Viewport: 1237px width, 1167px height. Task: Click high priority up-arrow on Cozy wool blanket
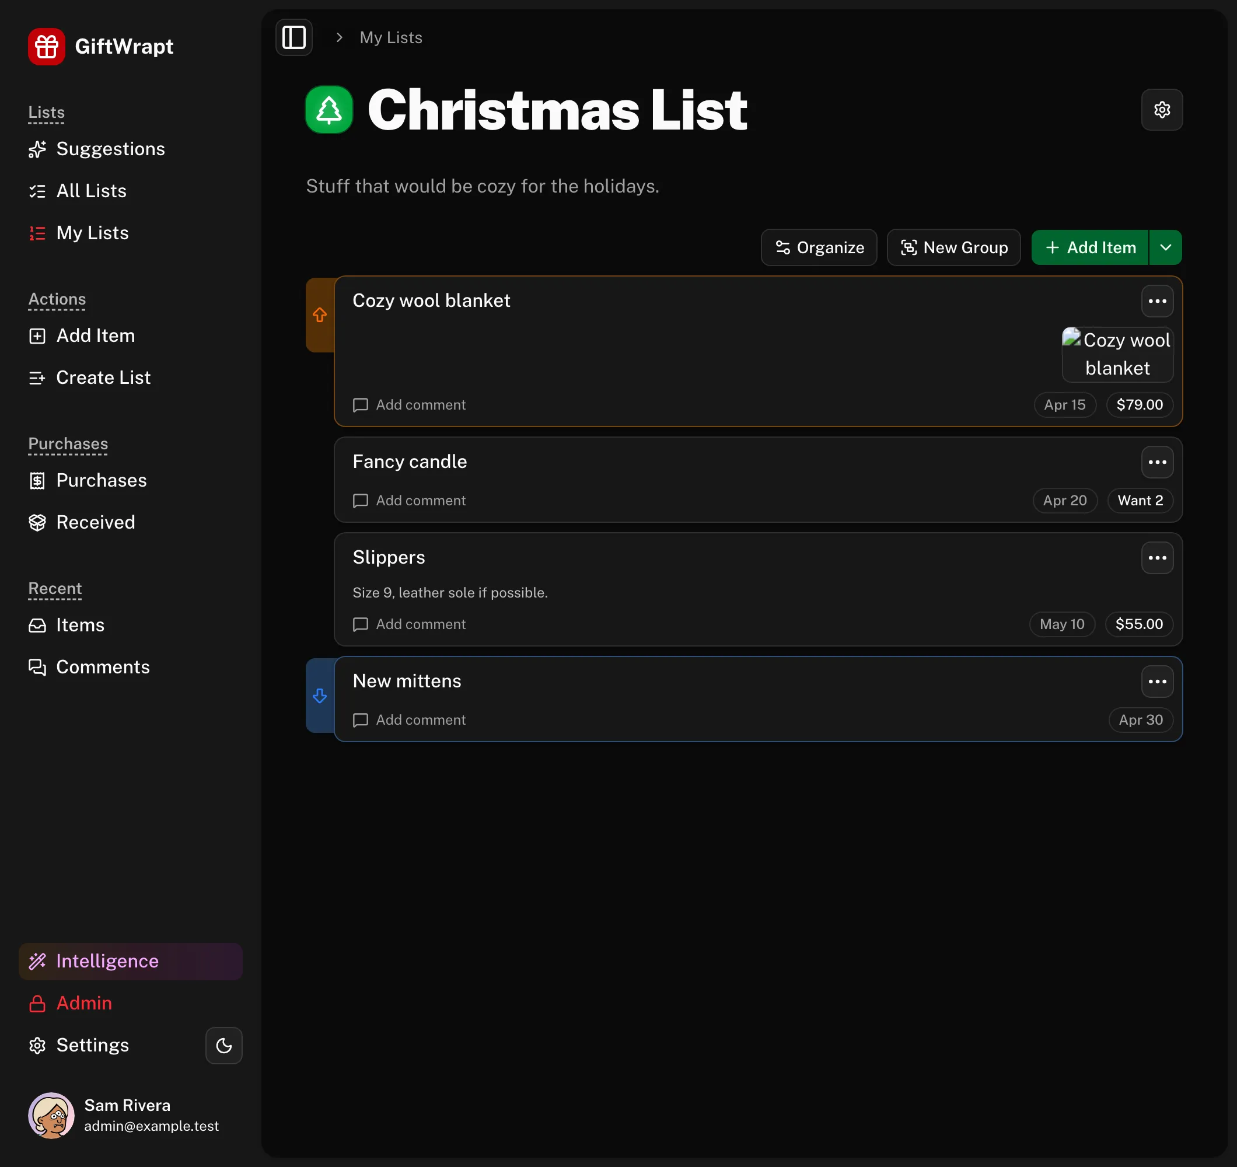320,315
